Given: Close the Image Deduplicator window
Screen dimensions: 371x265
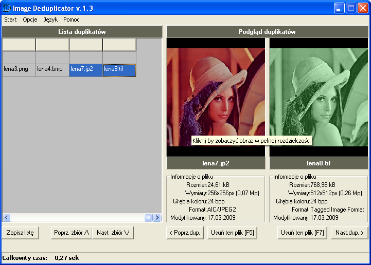Looking at the screenshot, I should coord(363,8).
